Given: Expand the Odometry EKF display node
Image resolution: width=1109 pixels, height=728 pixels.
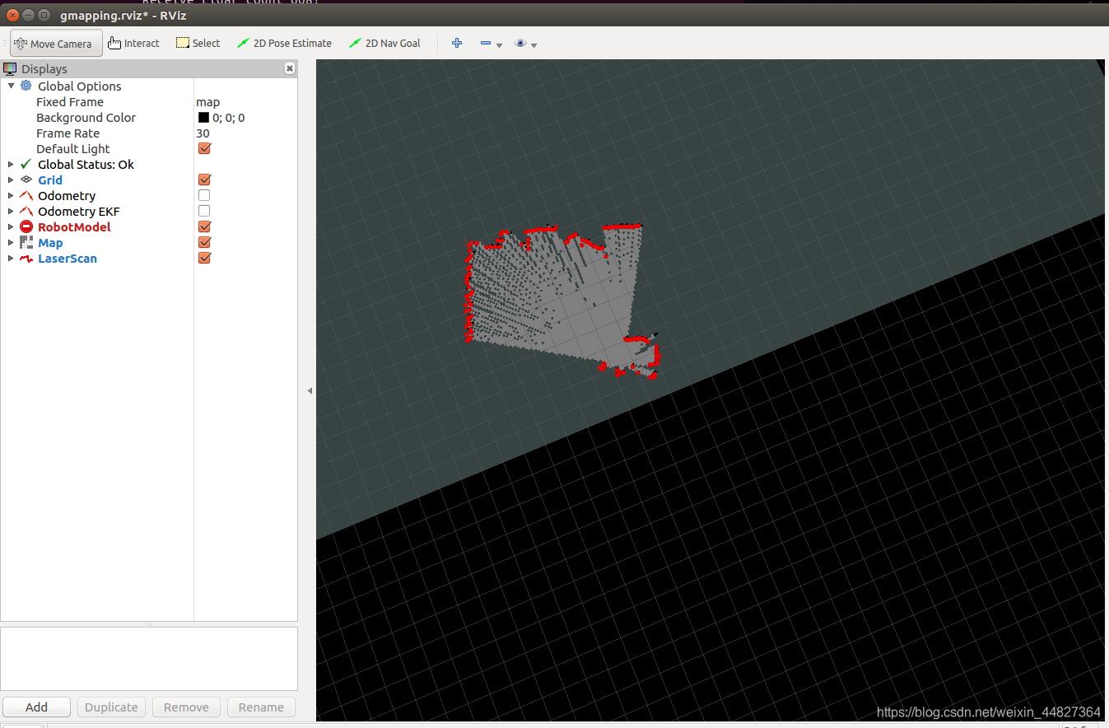Looking at the screenshot, I should (x=11, y=212).
